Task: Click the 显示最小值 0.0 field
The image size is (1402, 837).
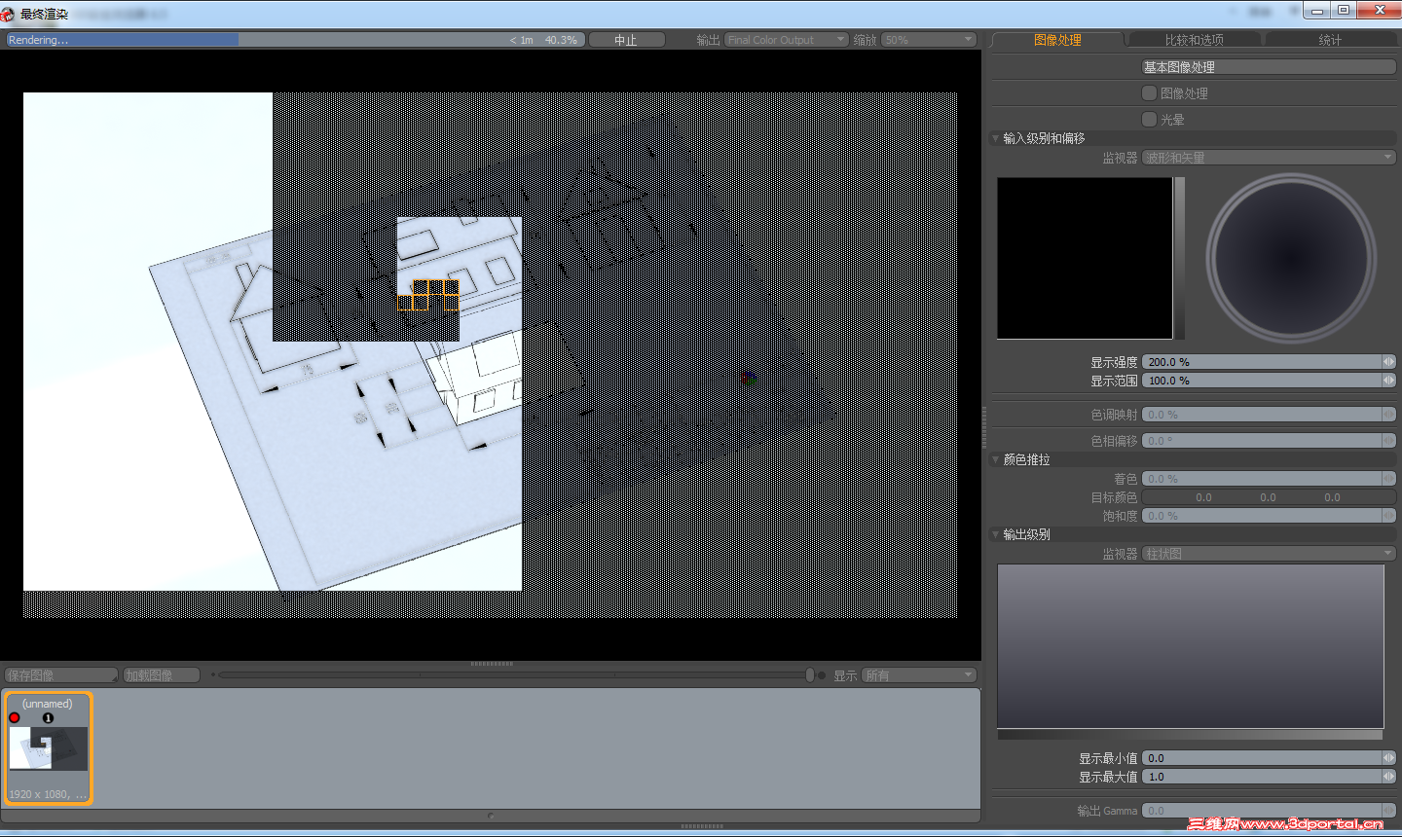Action: [1263, 758]
